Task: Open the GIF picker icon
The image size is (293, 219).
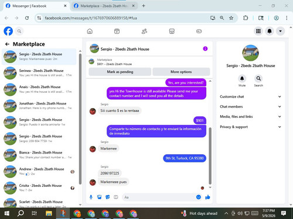Action: point(116,197)
